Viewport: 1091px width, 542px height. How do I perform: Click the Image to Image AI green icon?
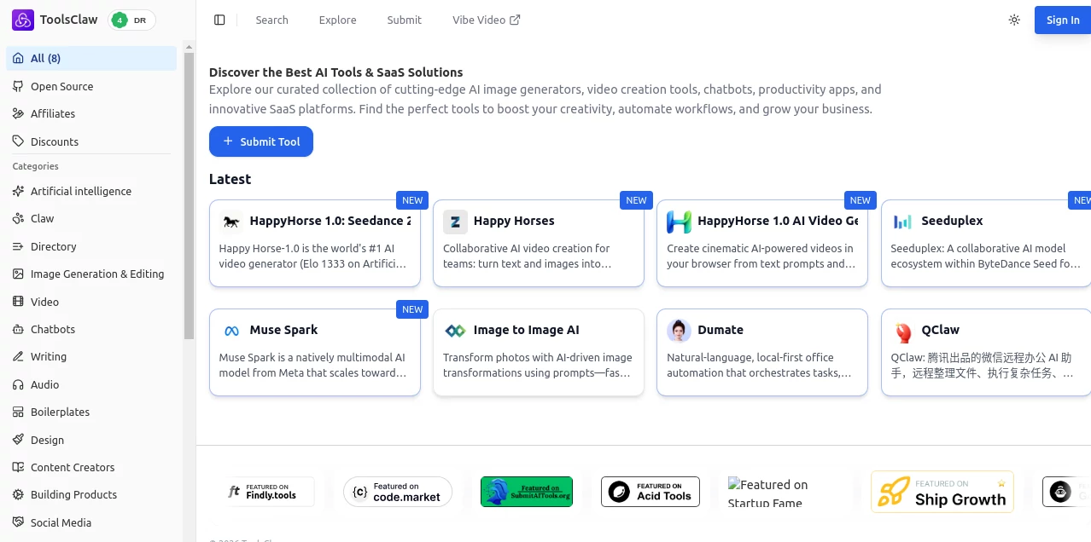pos(455,331)
